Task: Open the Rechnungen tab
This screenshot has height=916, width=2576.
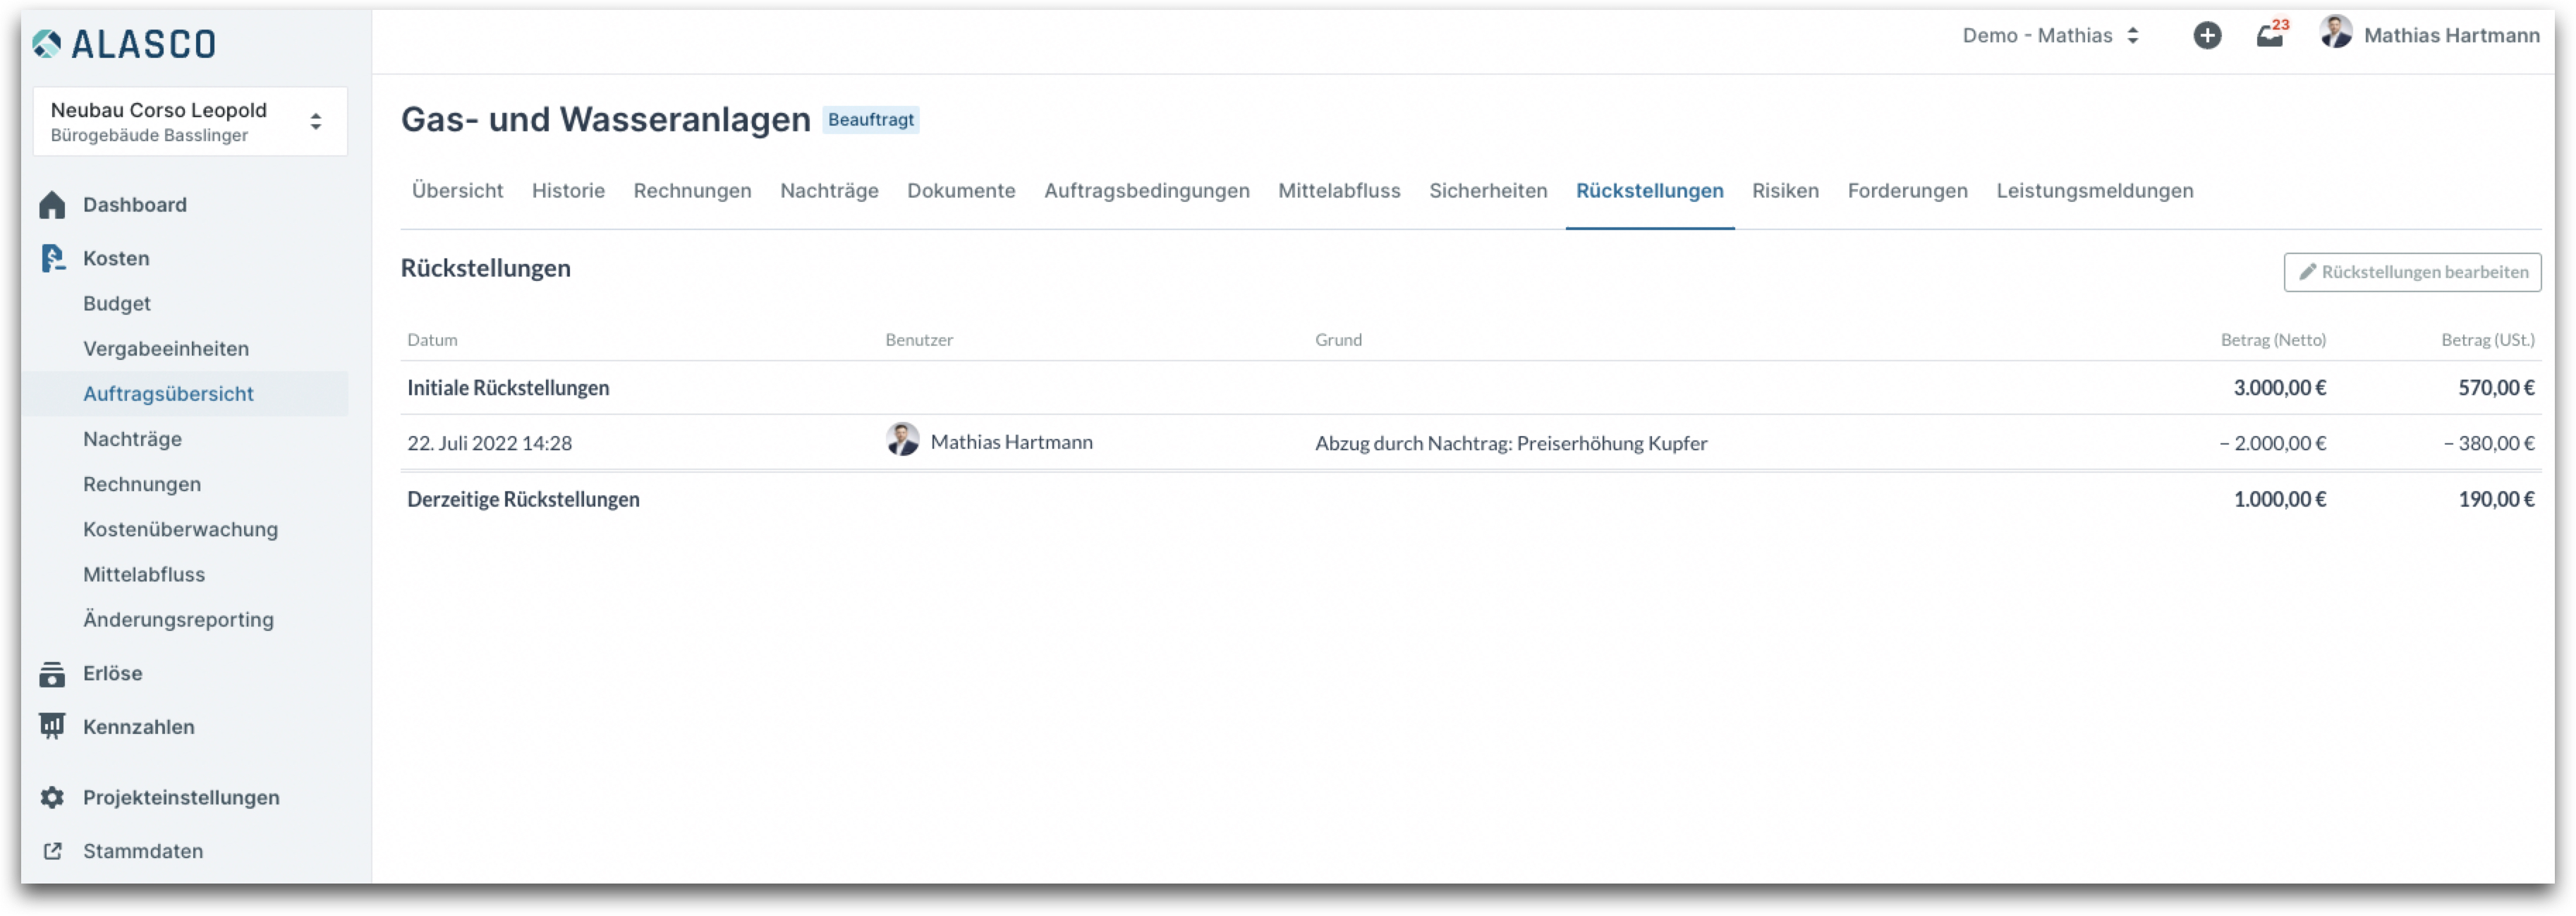Action: tap(692, 191)
